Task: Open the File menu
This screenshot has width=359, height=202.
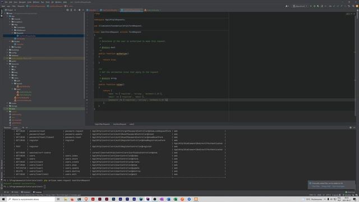Action: point(6,2)
